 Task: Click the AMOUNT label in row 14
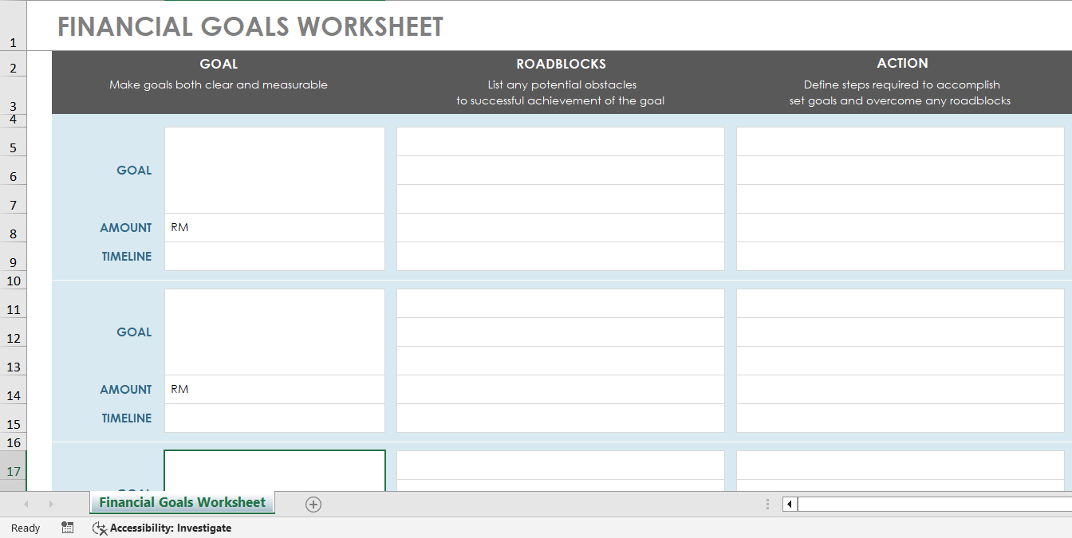pos(126,390)
